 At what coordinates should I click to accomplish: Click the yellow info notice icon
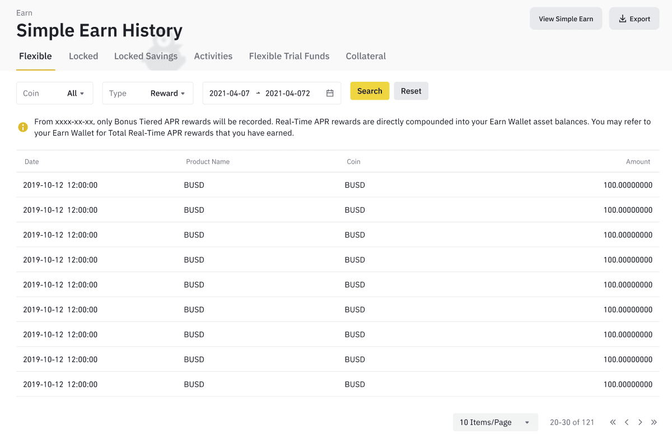tap(23, 127)
